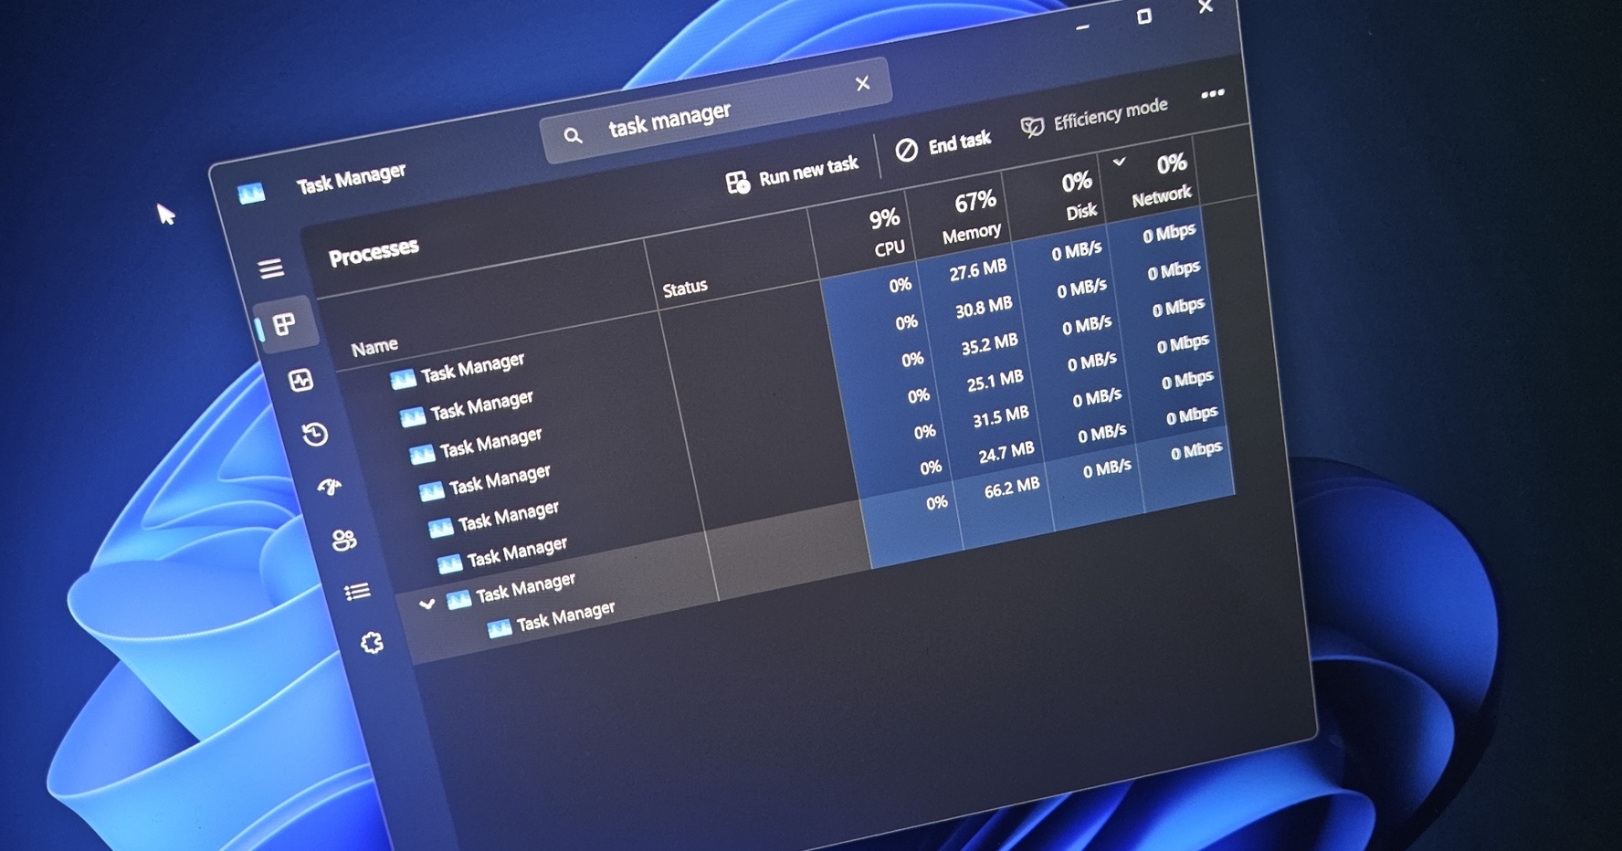The image size is (1622, 851).
Task: Click the search magnifier icon
Action: point(574,135)
